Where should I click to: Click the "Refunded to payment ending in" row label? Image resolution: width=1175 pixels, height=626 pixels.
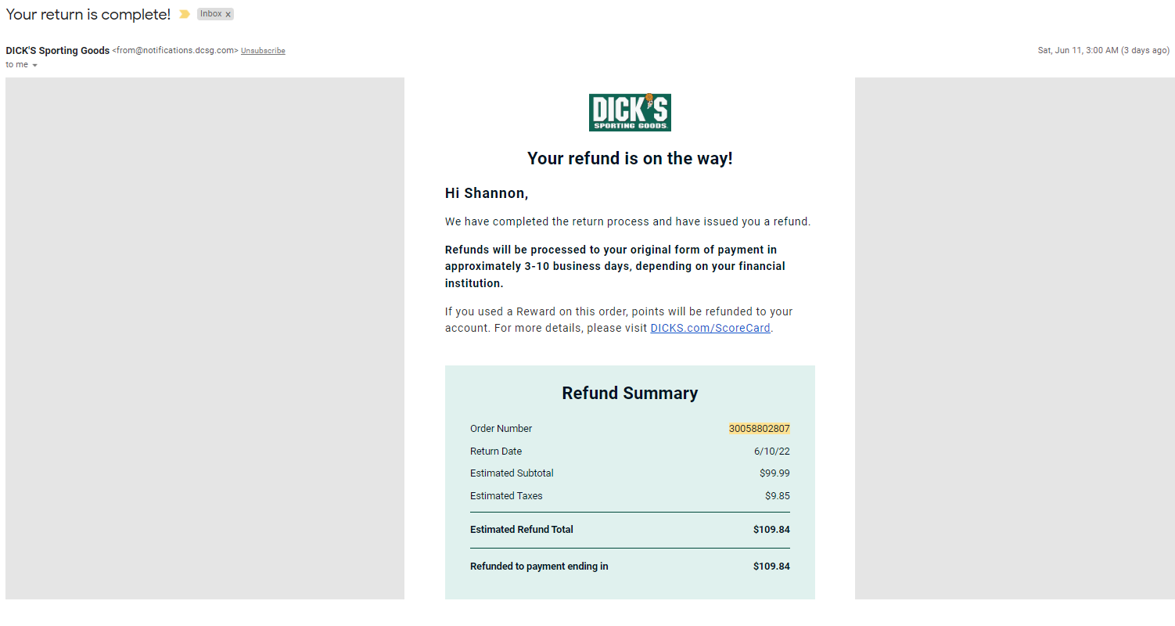pyautogui.click(x=539, y=567)
